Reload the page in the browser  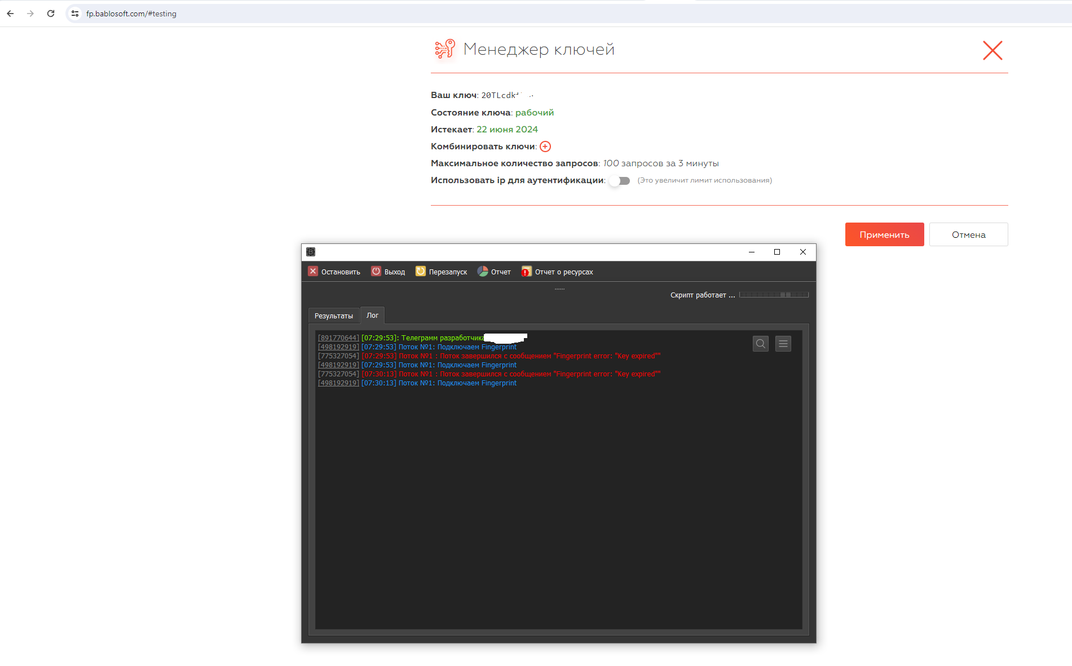click(x=51, y=14)
